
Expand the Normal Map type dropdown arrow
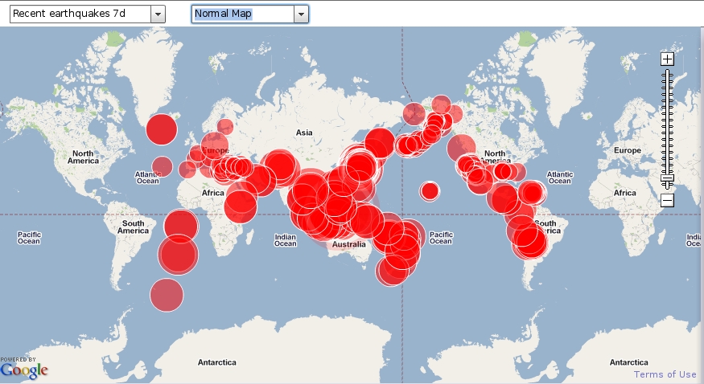coord(301,14)
